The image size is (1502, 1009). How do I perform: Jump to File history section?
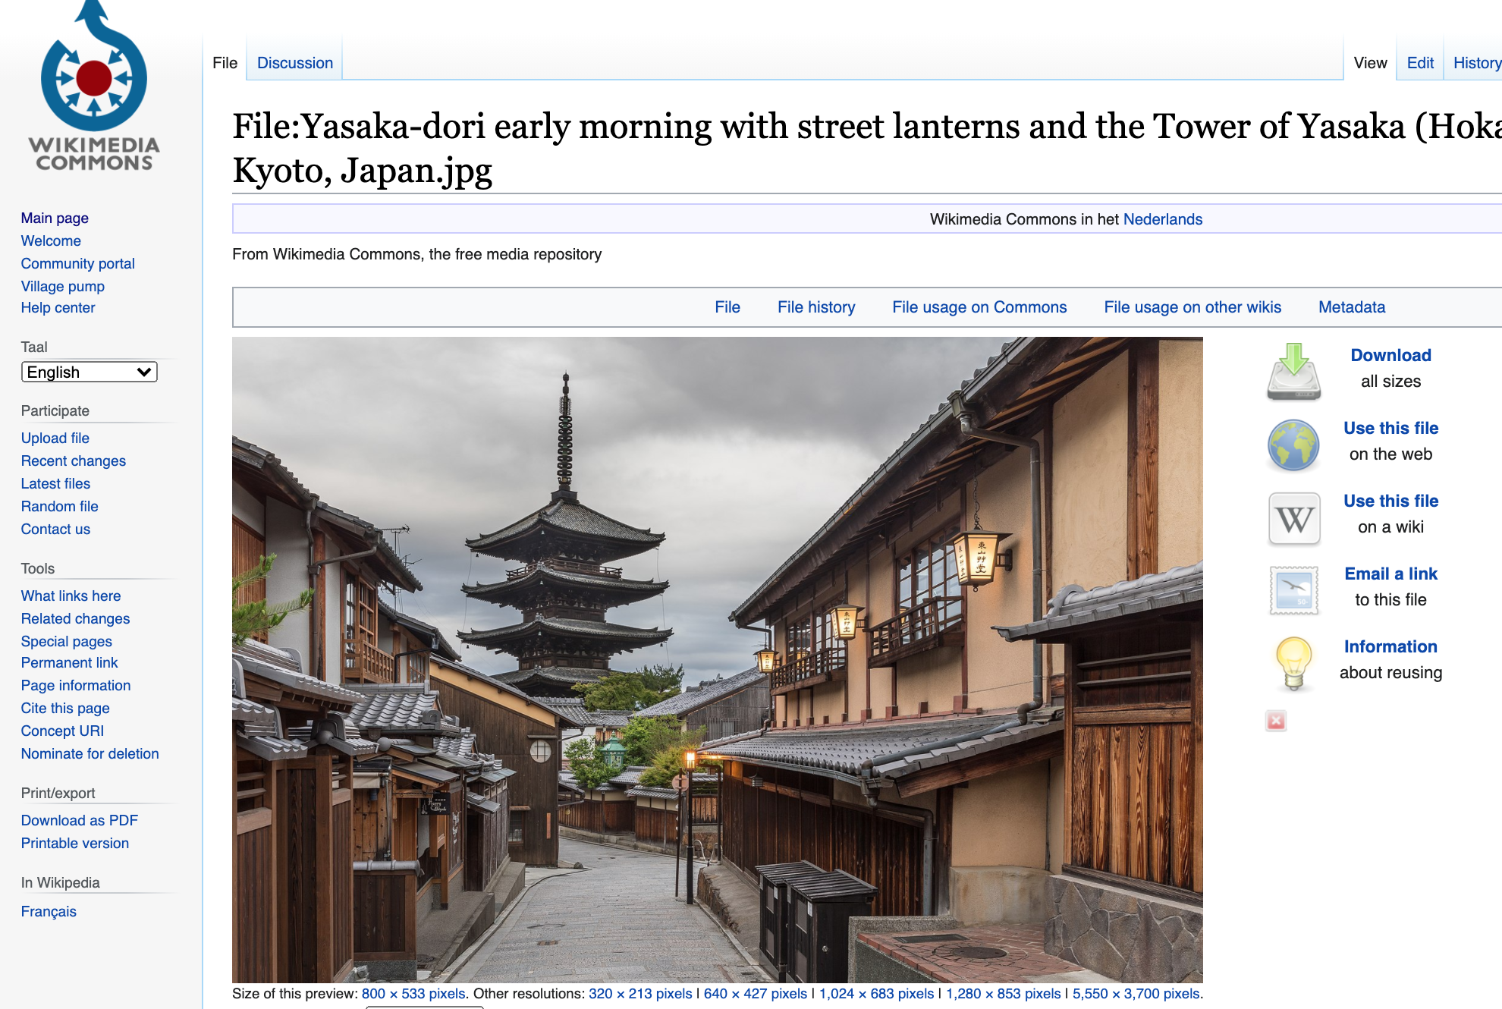815,307
